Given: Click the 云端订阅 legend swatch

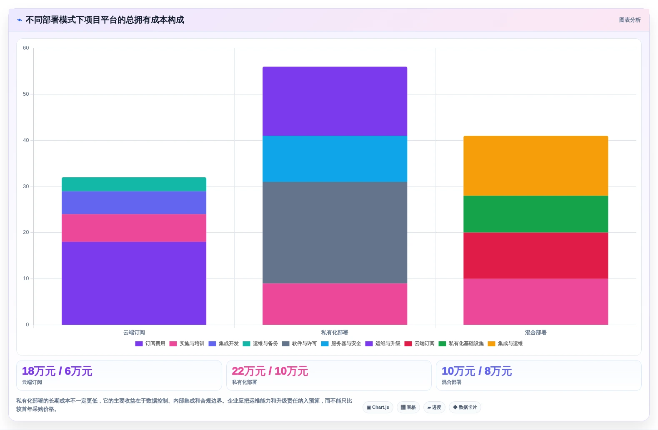Looking at the screenshot, I should pyautogui.click(x=408, y=344).
